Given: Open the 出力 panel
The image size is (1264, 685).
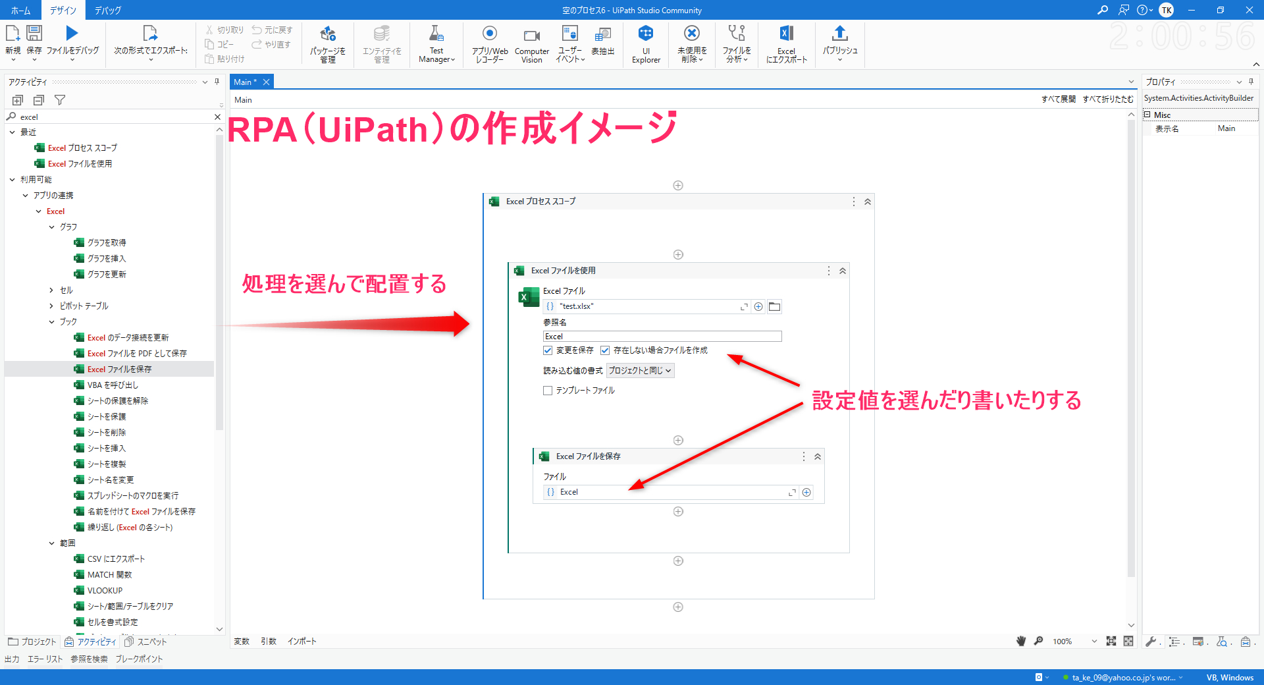Looking at the screenshot, I should tap(12, 659).
